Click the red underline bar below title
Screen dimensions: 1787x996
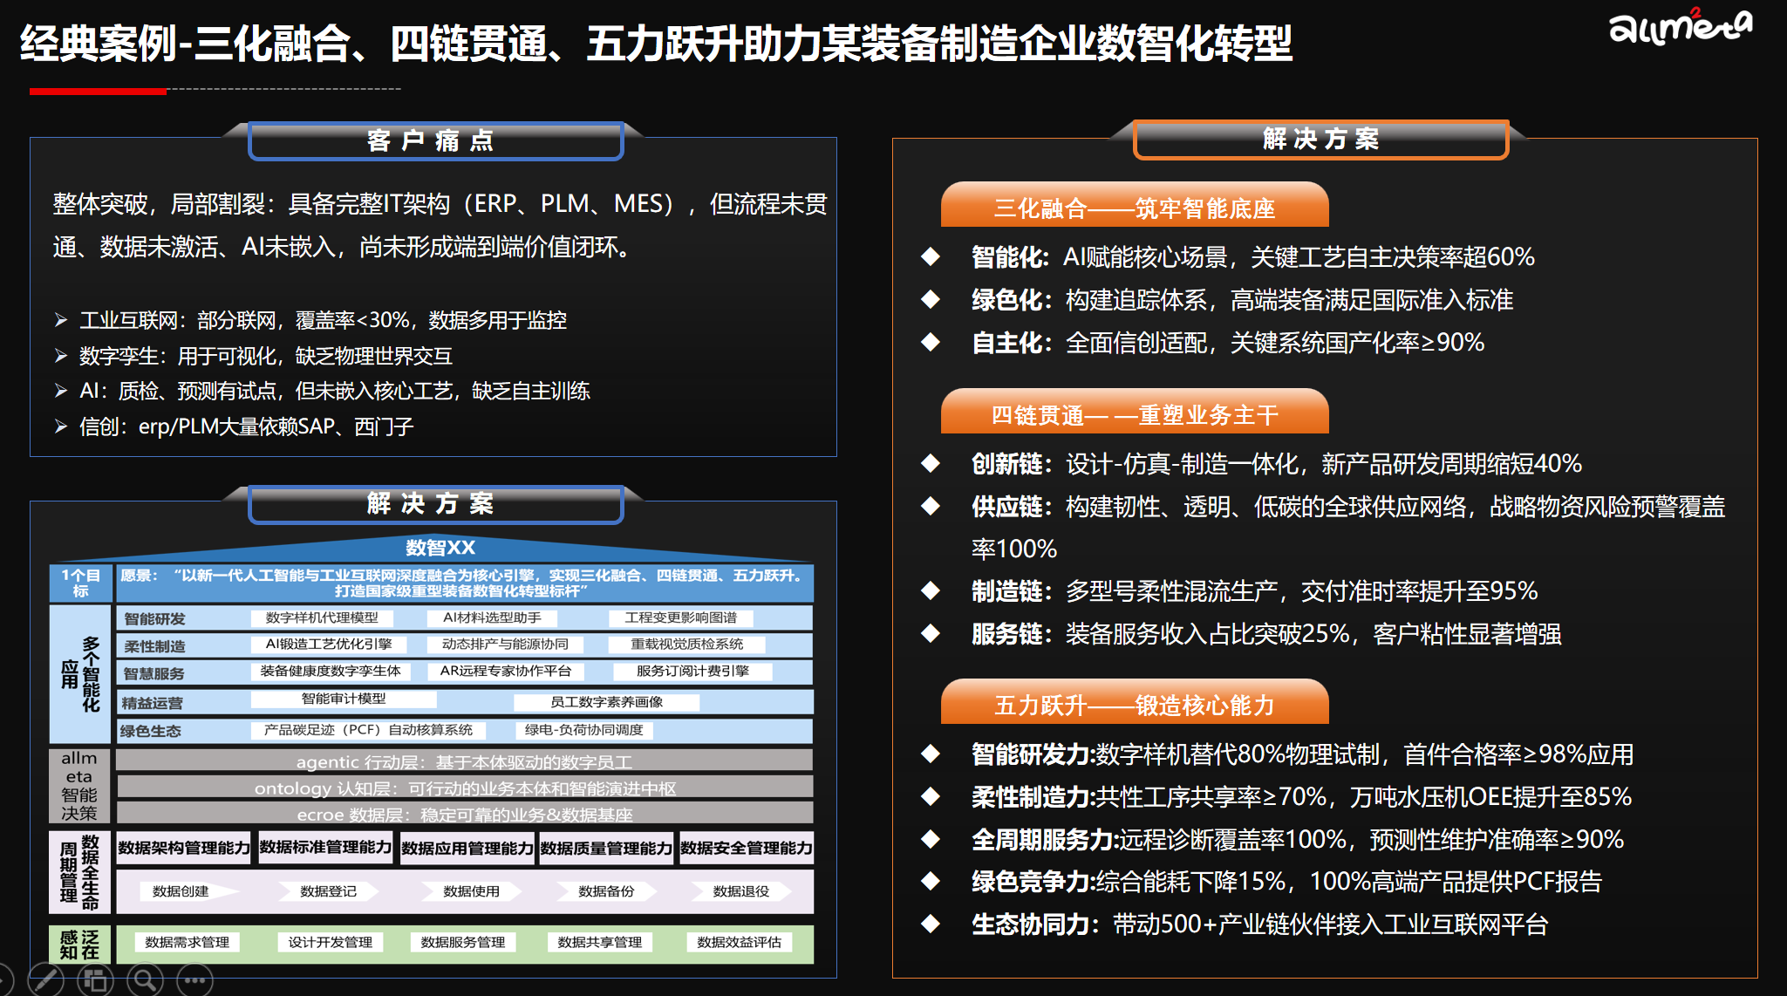coord(98,91)
